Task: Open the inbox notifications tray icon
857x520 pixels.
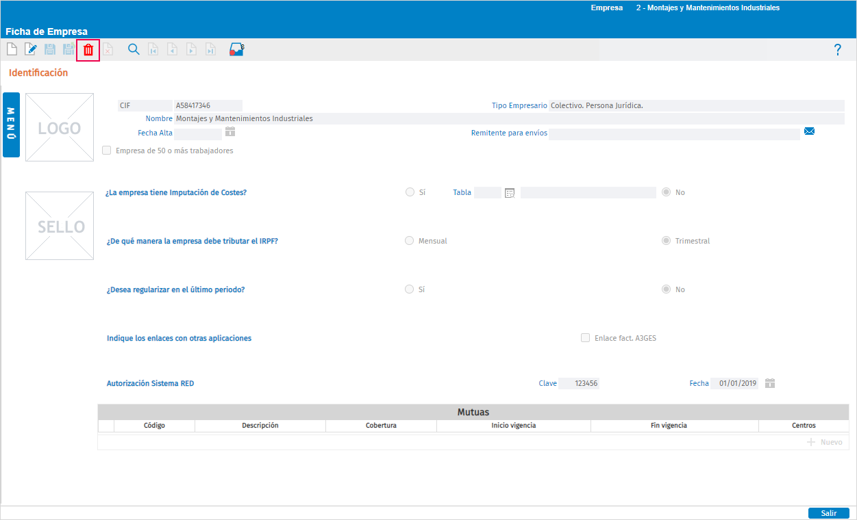Action: pos(237,49)
